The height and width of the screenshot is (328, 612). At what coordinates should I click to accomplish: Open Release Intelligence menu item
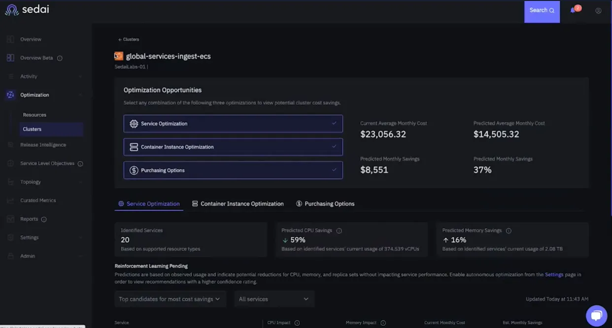(43, 145)
